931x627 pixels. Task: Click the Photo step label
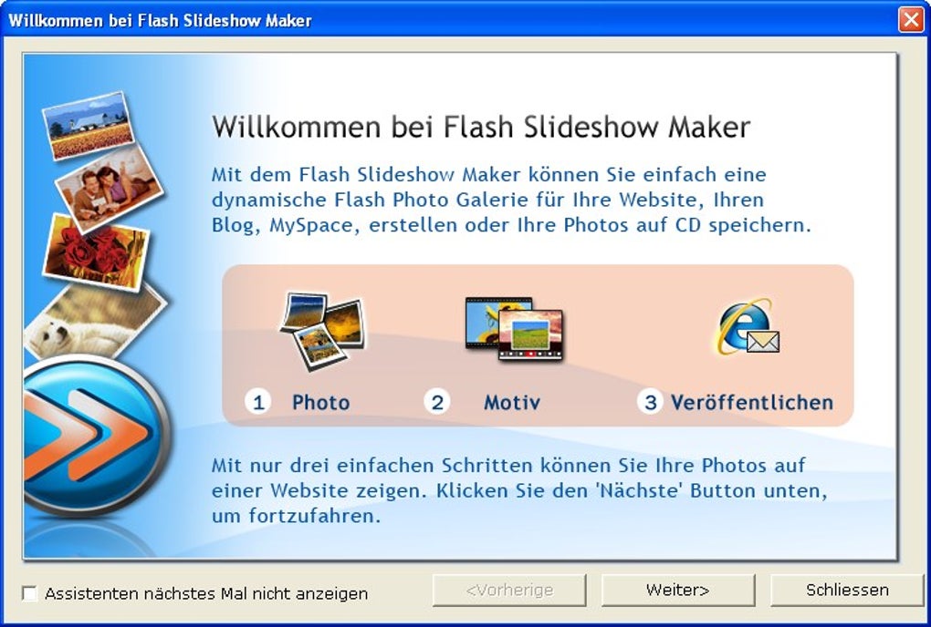point(320,403)
